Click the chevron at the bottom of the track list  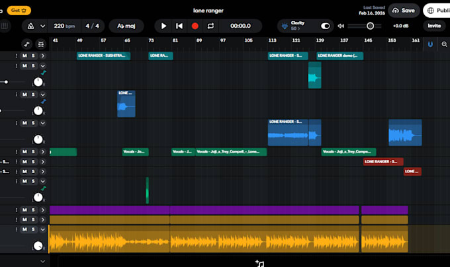point(42,261)
